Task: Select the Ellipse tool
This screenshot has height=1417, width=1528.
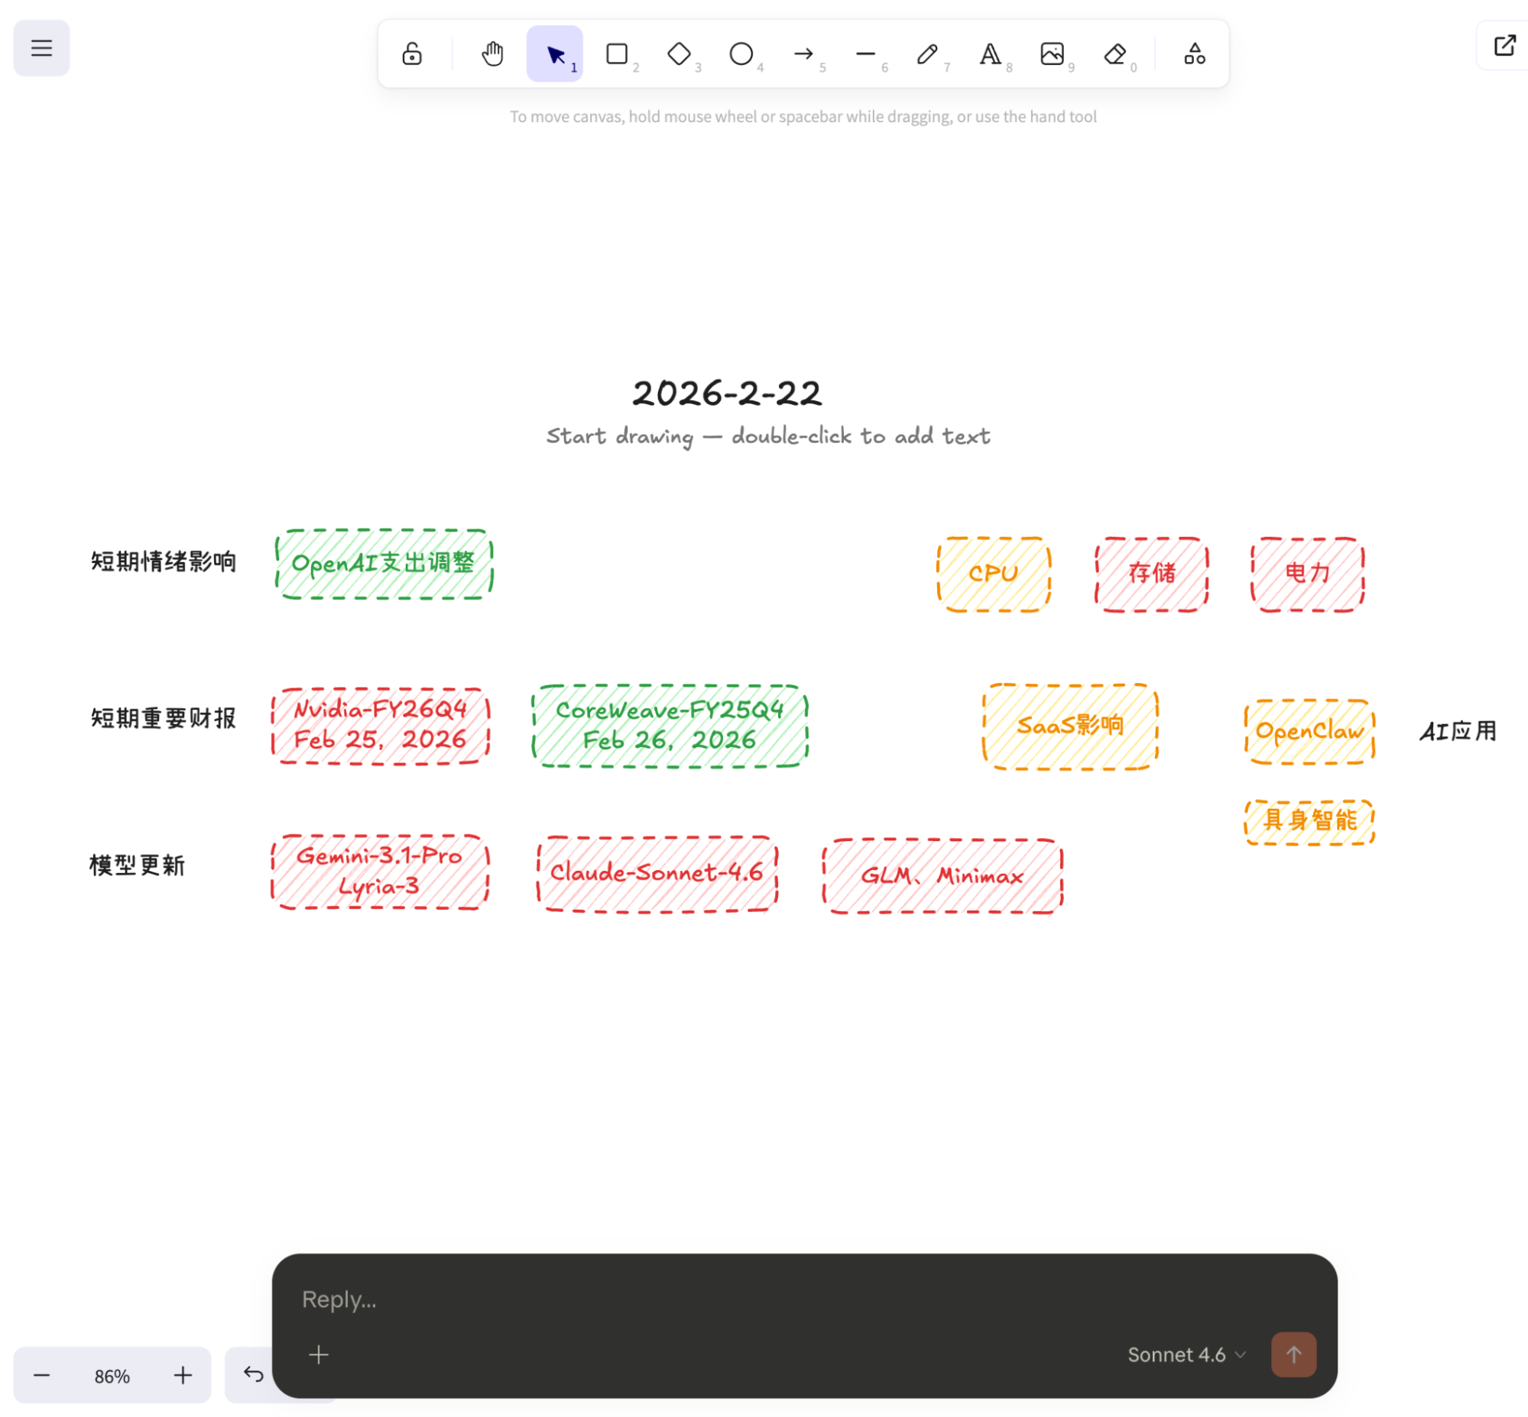Action: coord(741,53)
